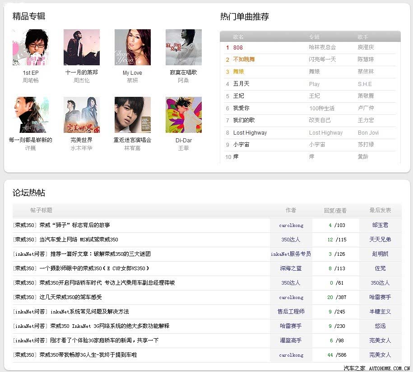Image resolution: width=413 pixels, height=372 pixels.
Task: Open the post inkaNet系统常见问题及解决方法
Action: click(x=89, y=312)
